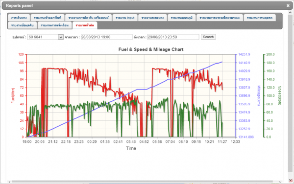The height and width of the screenshot is (184, 294).
Task: Click the horizontal scrollbar at the bottom
Action: click(x=143, y=182)
